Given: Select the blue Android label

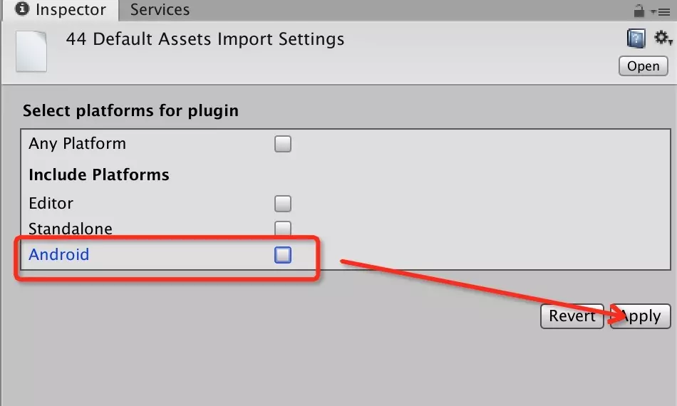Looking at the screenshot, I should (59, 254).
